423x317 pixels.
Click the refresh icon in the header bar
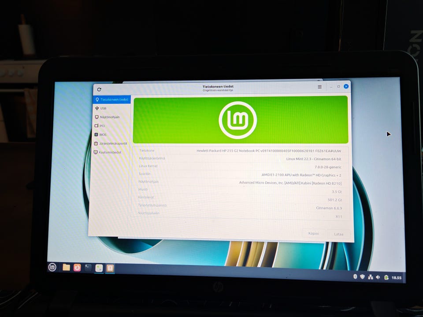tap(99, 89)
